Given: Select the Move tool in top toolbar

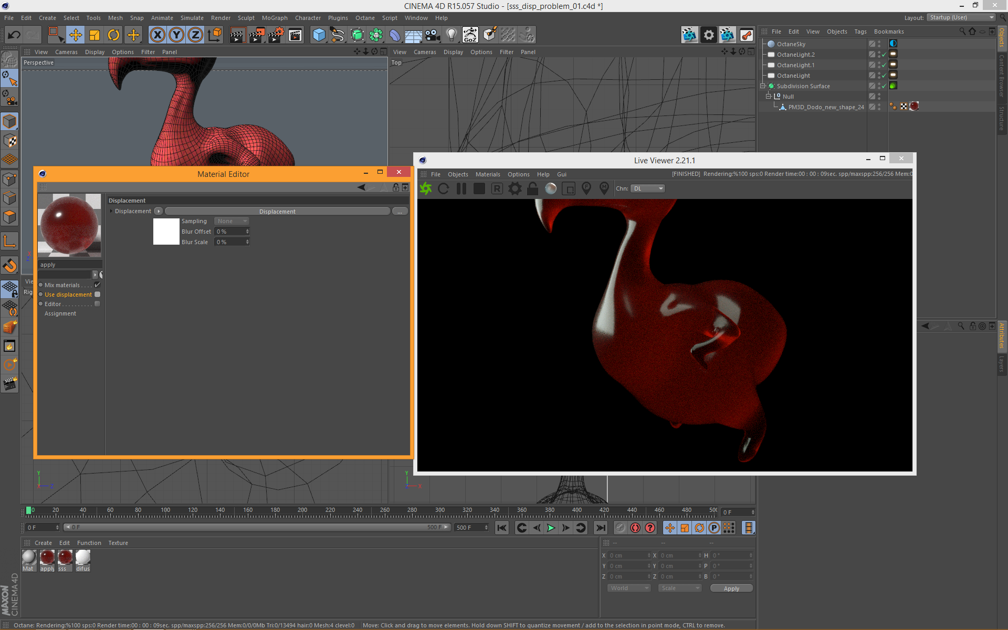Looking at the screenshot, I should pyautogui.click(x=75, y=35).
